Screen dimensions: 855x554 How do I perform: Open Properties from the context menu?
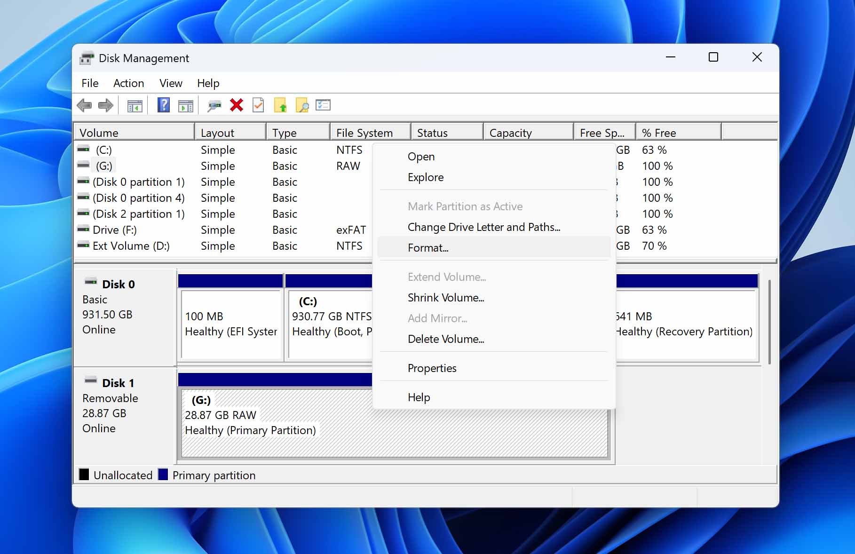click(x=432, y=368)
